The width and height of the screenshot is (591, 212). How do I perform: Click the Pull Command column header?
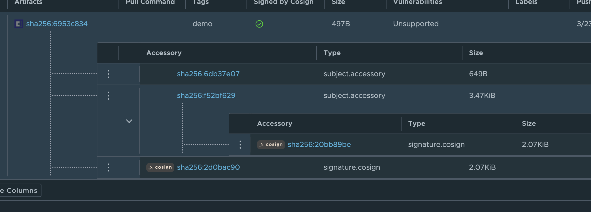click(x=150, y=2)
